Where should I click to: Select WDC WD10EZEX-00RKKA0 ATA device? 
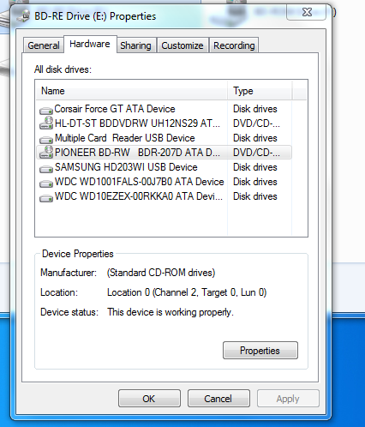tap(164, 196)
